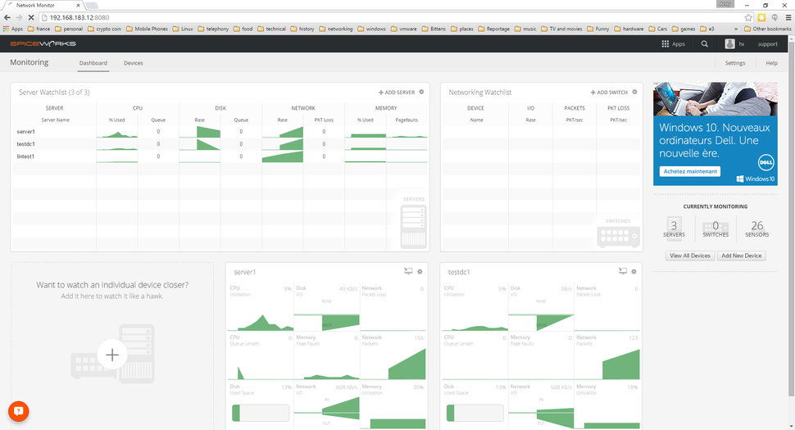Switch to the Devices tab
This screenshot has width=795, height=430.
coord(134,63)
